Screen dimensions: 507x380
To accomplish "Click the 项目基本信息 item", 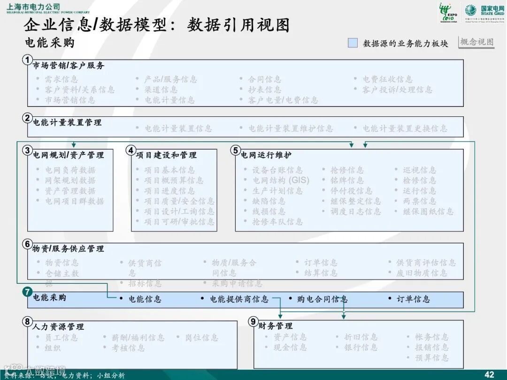I will coord(169,170).
